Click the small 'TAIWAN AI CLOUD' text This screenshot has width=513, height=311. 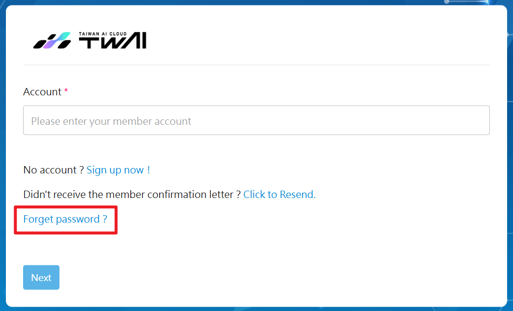coord(102,34)
